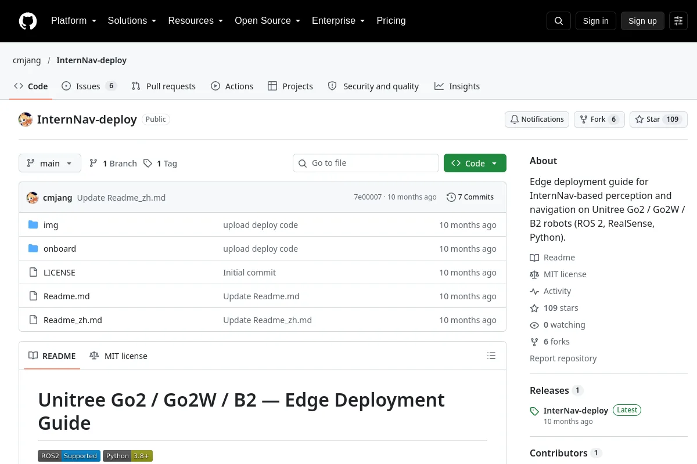Image resolution: width=697 pixels, height=464 pixels.
Task: Open appearance settings sliders icon
Action: [678, 21]
